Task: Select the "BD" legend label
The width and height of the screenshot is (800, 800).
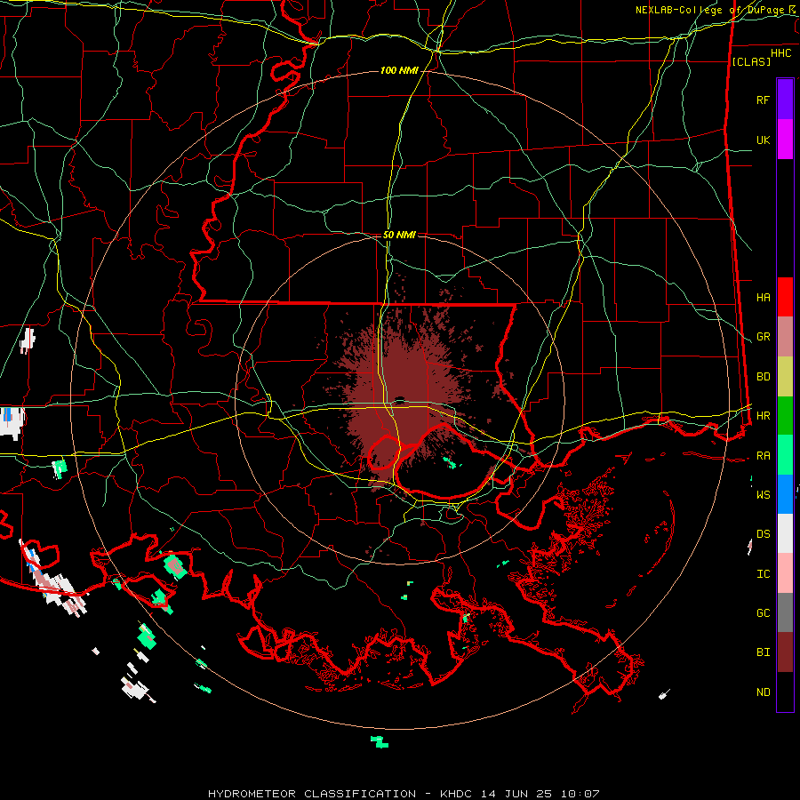Action: [x=763, y=376]
